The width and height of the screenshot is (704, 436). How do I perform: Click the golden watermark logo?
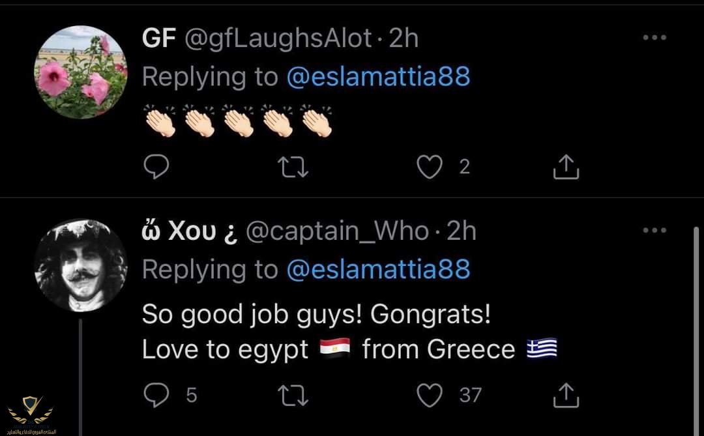pyautogui.click(x=30, y=412)
